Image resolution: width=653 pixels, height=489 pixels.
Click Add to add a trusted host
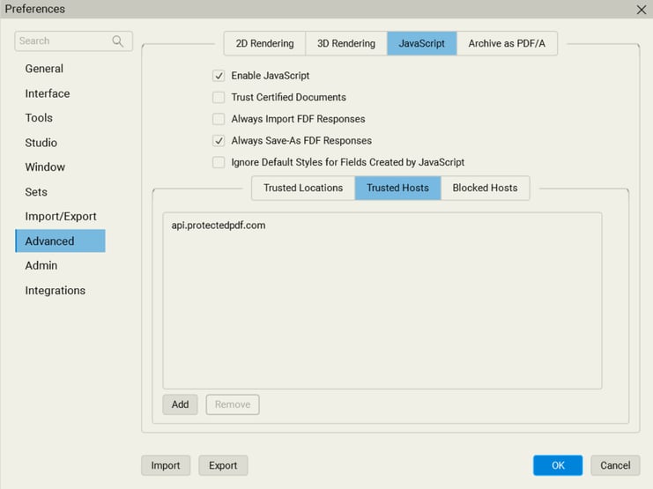[180, 404]
